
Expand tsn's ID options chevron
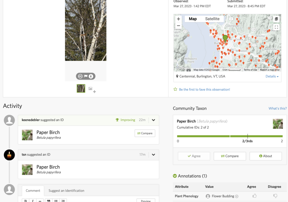153,154
